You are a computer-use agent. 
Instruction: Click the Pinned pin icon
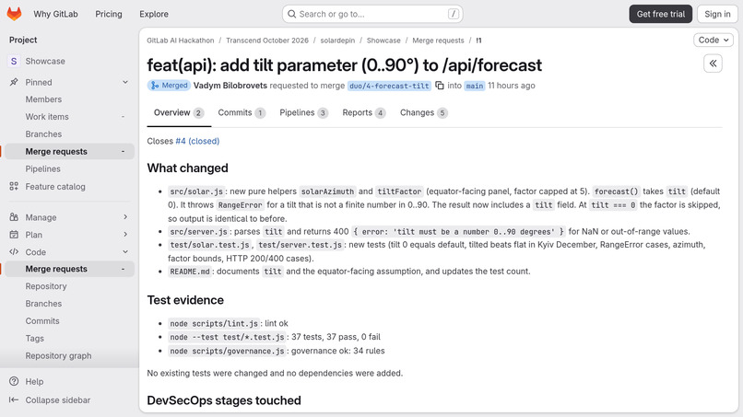point(14,82)
